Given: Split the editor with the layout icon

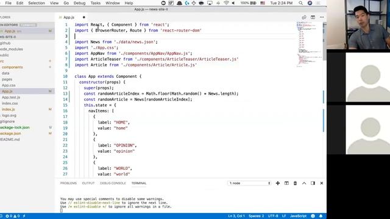Looking at the screenshot, I should pyautogui.click(x=313, y=18).
